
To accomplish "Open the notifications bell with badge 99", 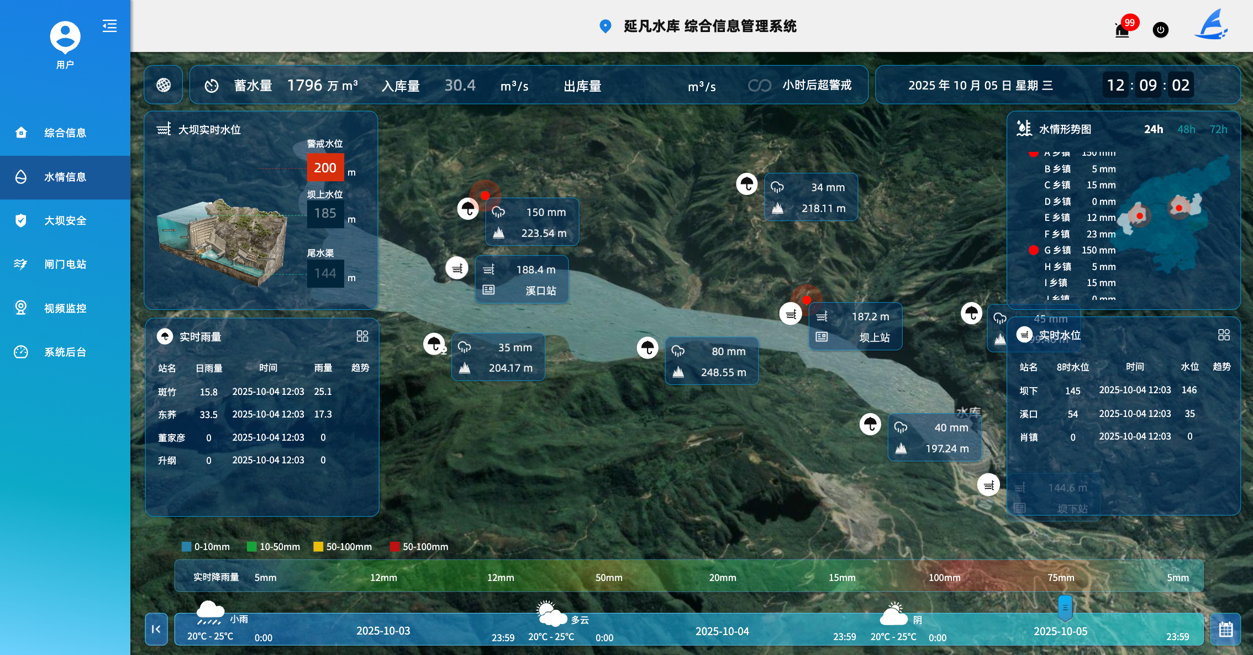I will tap(1122, 29).
